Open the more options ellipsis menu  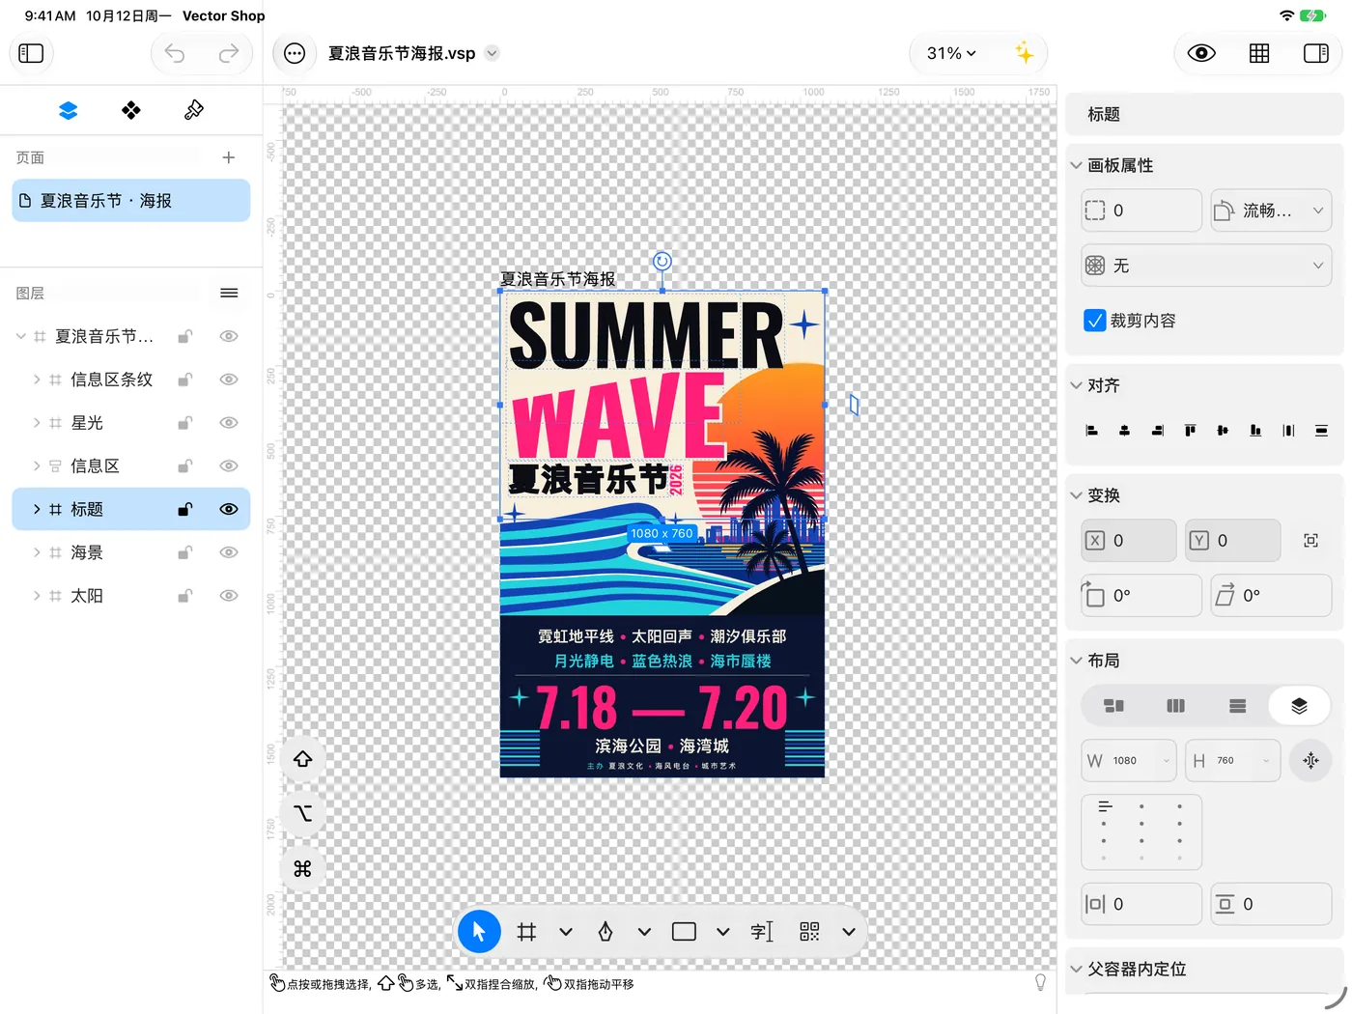tap(295, 53)
